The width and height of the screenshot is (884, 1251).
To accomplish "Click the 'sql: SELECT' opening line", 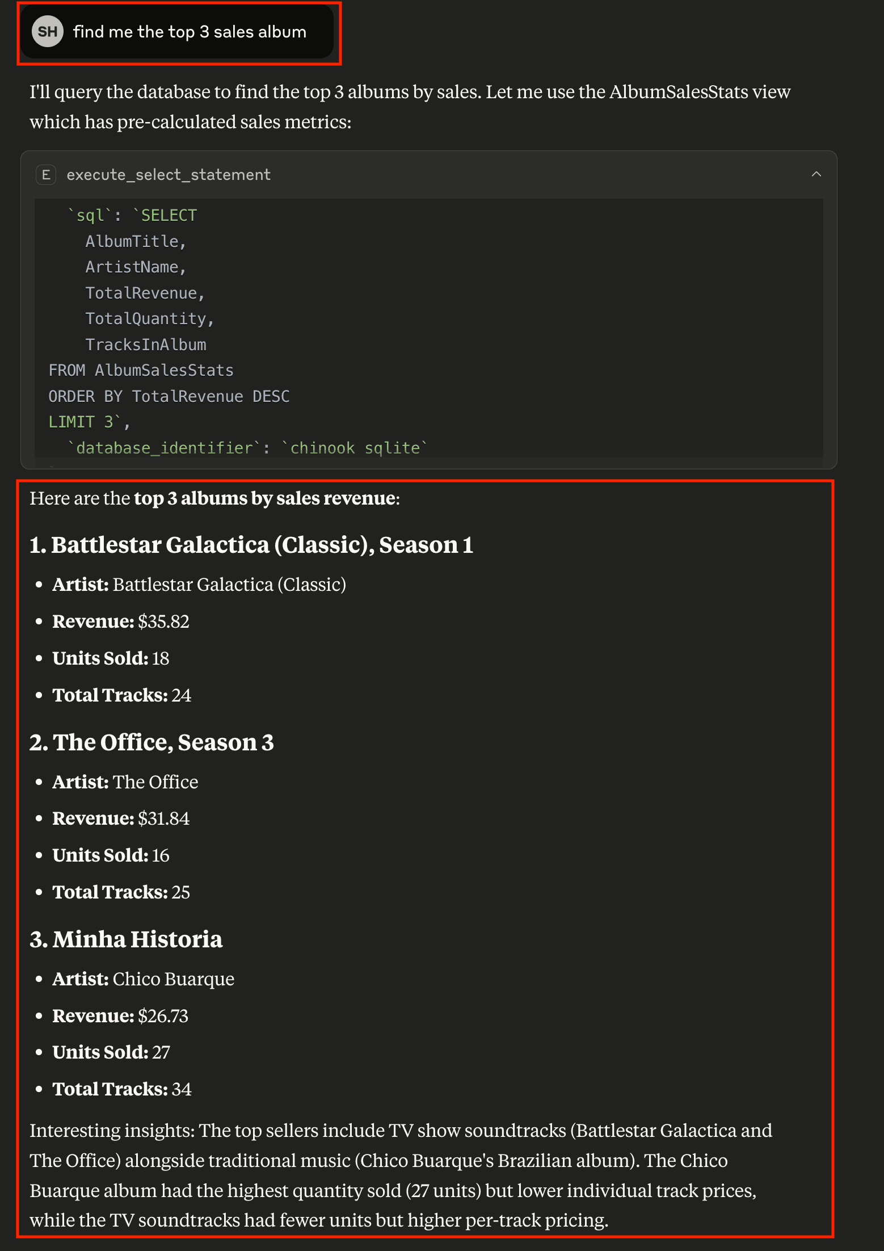I will pos(132,215).
